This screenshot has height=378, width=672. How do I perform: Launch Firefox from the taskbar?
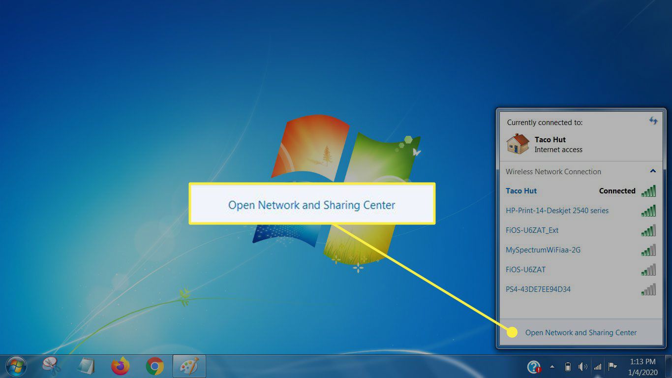click(x=120, y=366)
